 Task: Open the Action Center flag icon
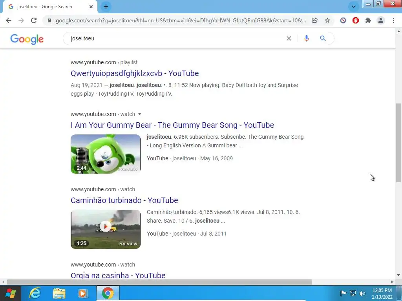pyautogui.click(x=343, y=293)
